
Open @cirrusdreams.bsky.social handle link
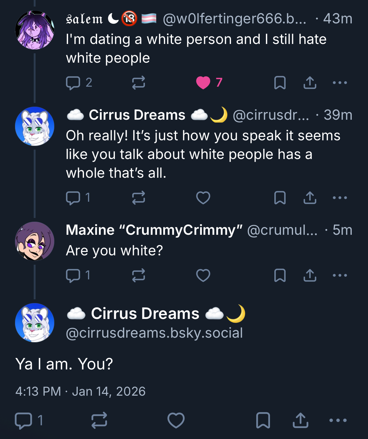154,333
